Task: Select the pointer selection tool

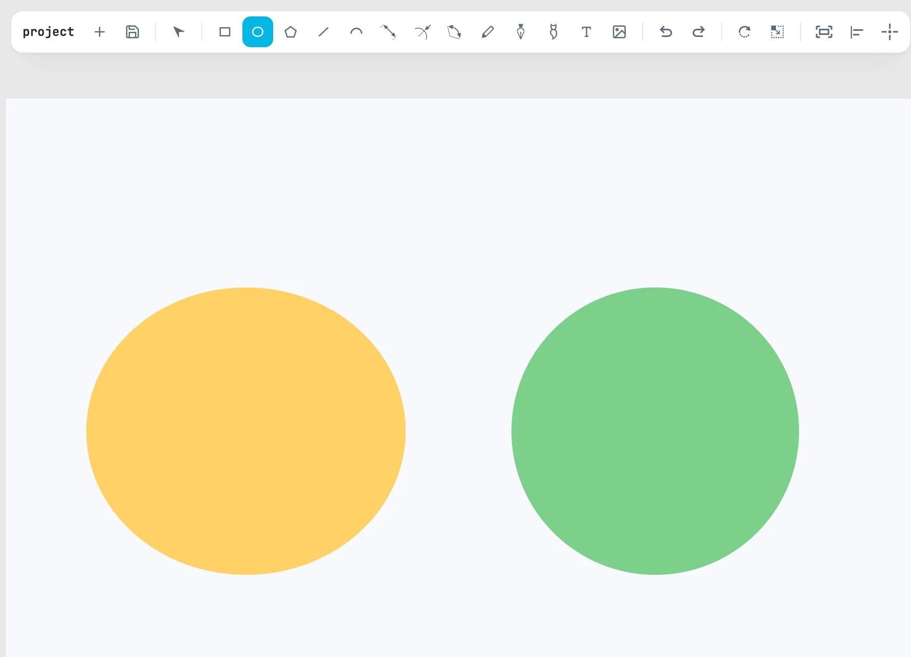Action: (178, 32)
